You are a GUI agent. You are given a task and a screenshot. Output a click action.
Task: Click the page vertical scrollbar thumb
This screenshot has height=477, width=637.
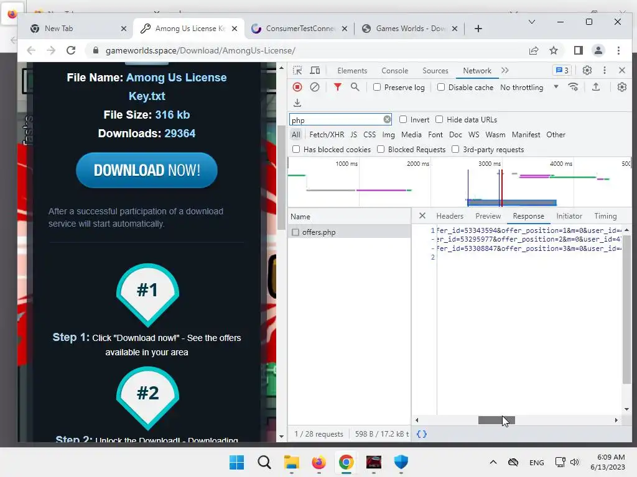pyautogui.click(x=281, y=177)
